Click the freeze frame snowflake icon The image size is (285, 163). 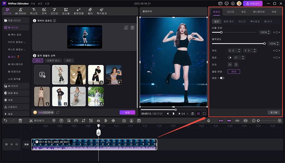point(113,121)
